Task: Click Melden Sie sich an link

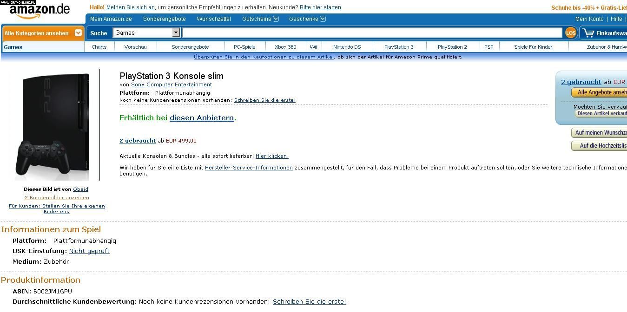Action: coord(131,7)
